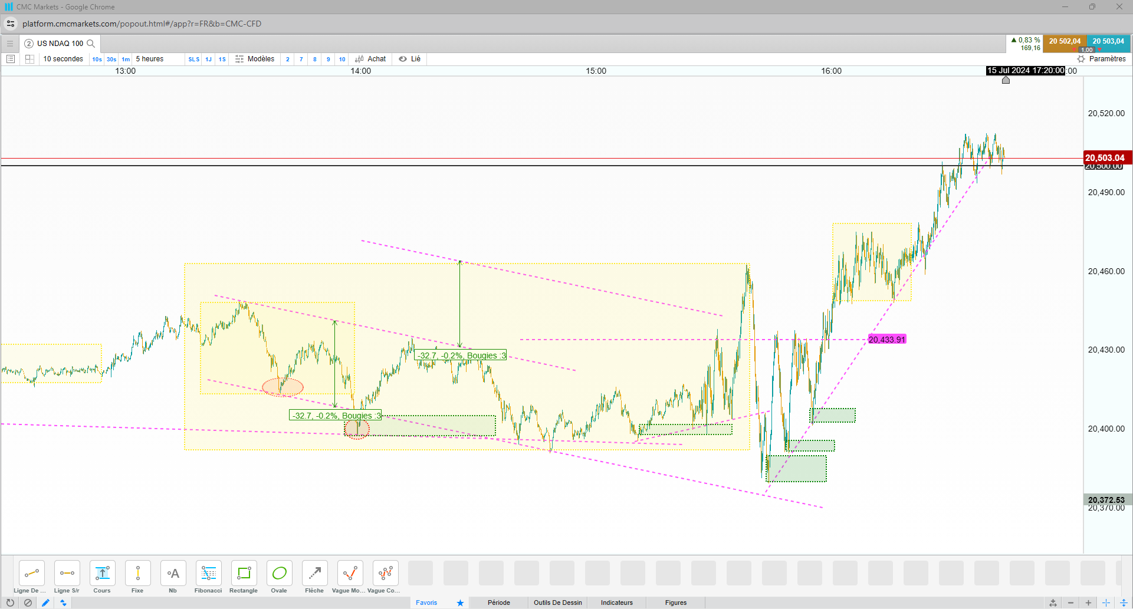Toggle the blue pencil drawing mode
The image size is (1133, 609).
[x=45, y=603]
